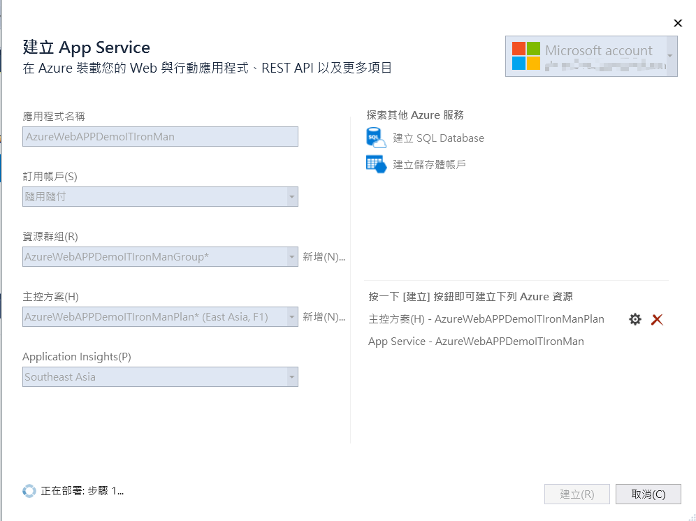
Task: Click status text 正在部署: 步驟 1
Action: pyautogui.click(x=82, y=491)
